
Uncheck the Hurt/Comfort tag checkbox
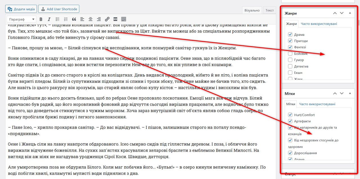290,115
